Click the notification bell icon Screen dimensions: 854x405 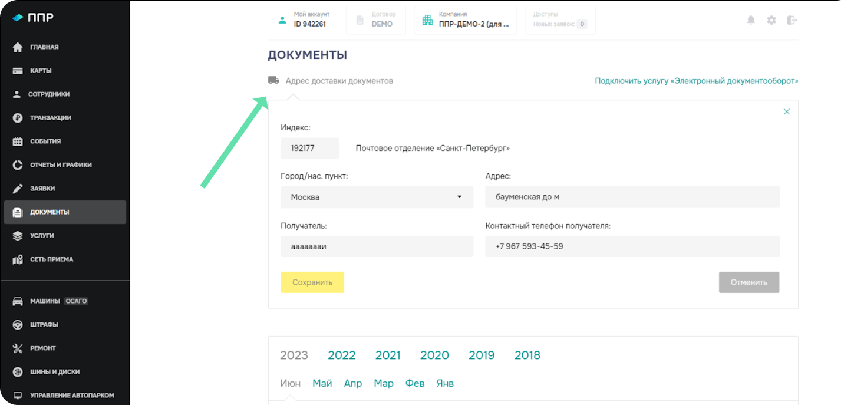click(x=751, y=20)
